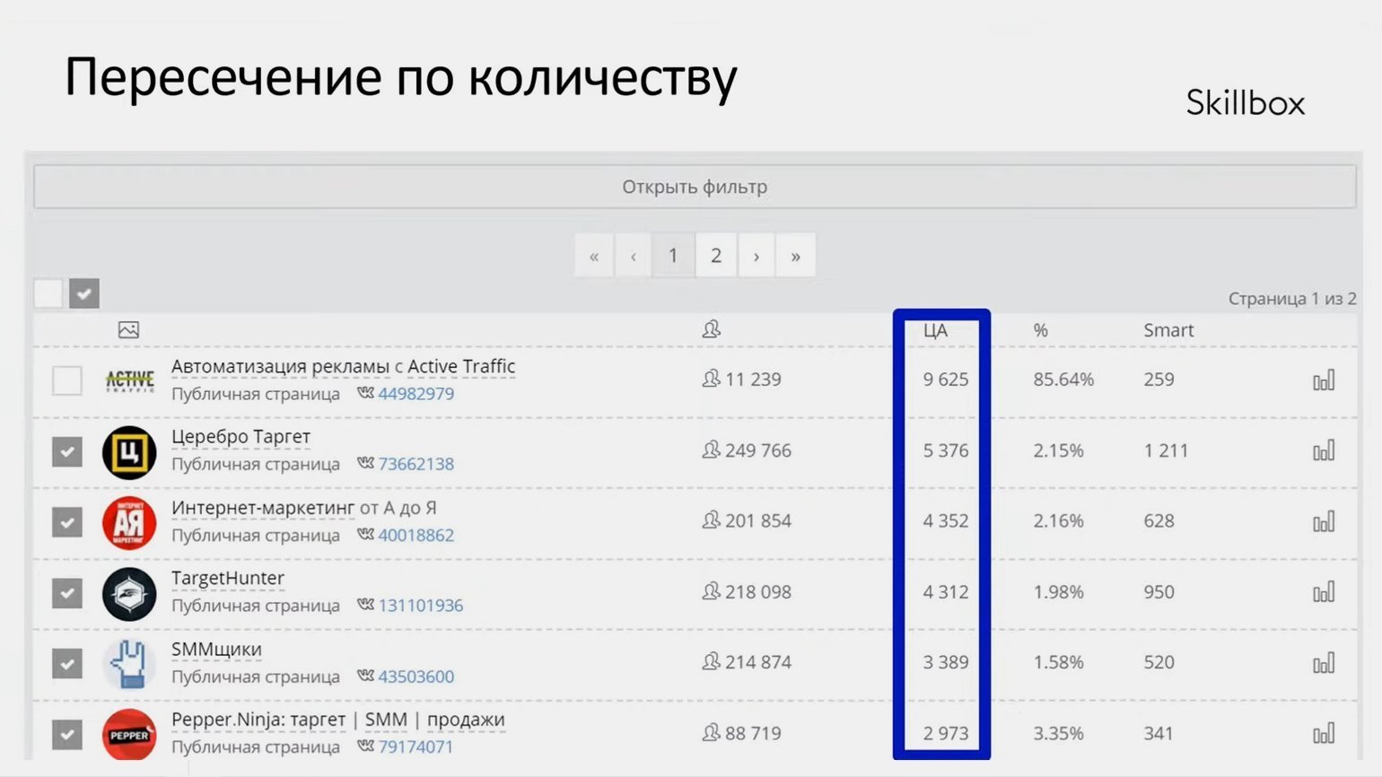Open group link 73662138

pyautogui.click(x=416, y=464)
